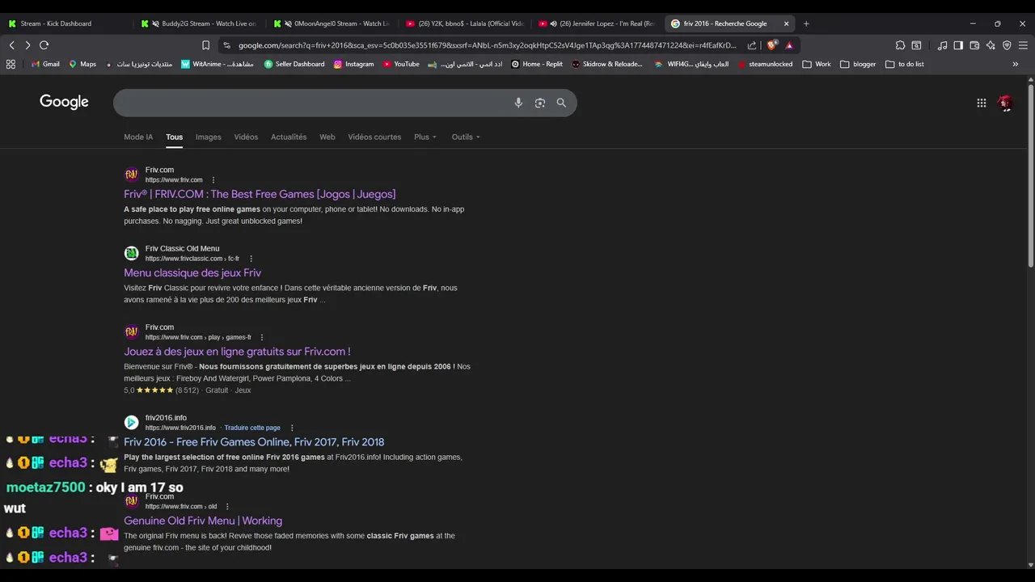Open the Extensions puzzle icon
This screenshot has width=1035, height=582.
(x=900, y=45)
